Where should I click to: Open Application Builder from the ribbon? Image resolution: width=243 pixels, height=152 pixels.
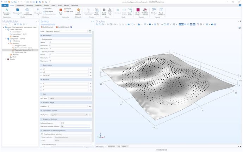pyautogui.click(x=7, y=12)
